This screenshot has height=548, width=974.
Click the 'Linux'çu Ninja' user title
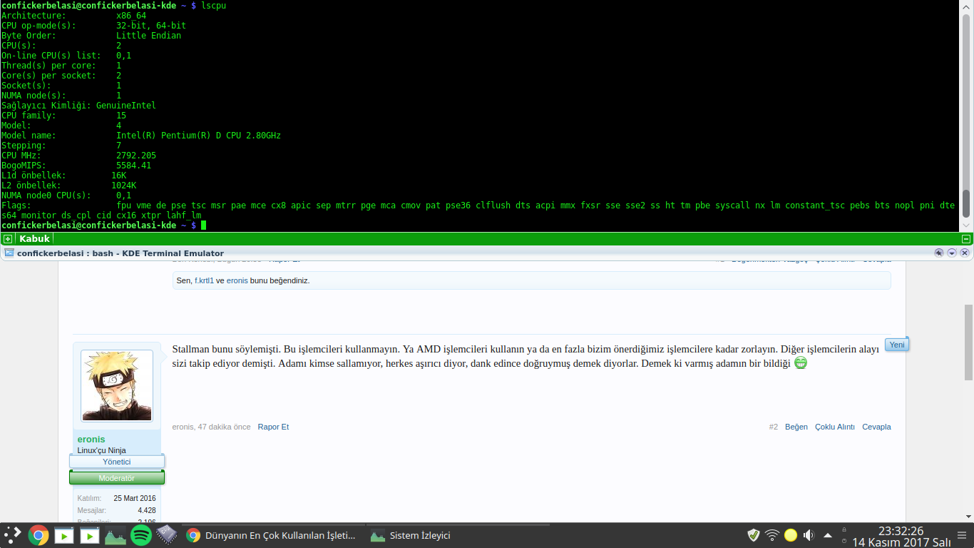[101, 450]
